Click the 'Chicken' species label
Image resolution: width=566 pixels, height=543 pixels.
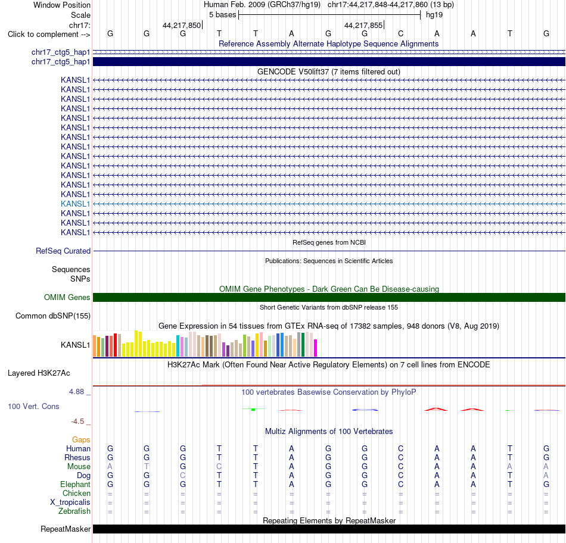coord(76,493)
